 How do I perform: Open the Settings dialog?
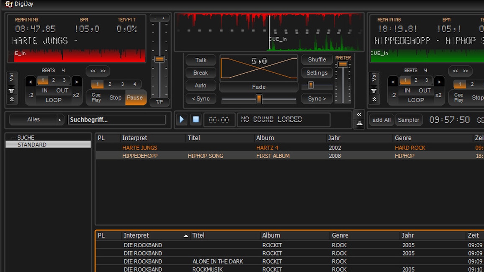pos(317,73)
